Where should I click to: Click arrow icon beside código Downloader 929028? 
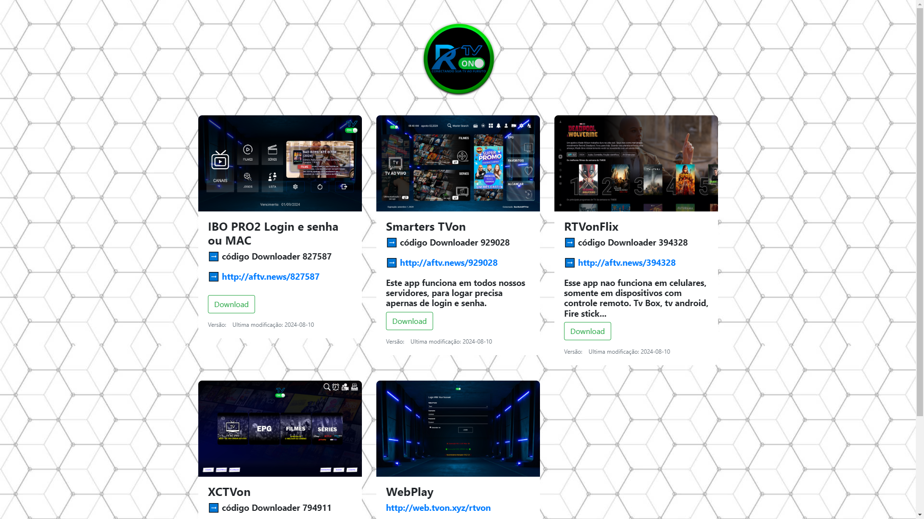pos(392,243)
